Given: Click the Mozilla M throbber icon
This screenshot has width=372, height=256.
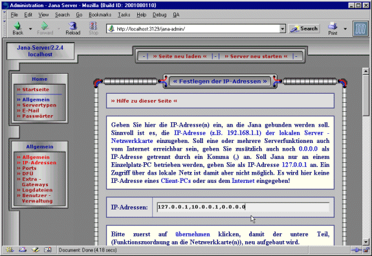Looking at the screenshot, I should pyautogui.click(x=360, y=28).
